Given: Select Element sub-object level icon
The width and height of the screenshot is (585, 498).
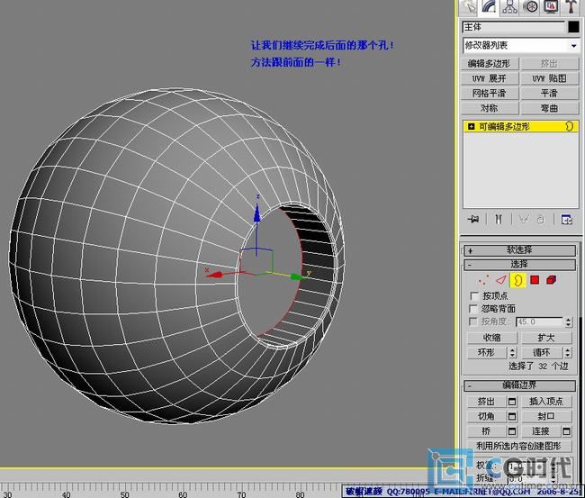Looking at the screenshot, I should pos(552,280).
